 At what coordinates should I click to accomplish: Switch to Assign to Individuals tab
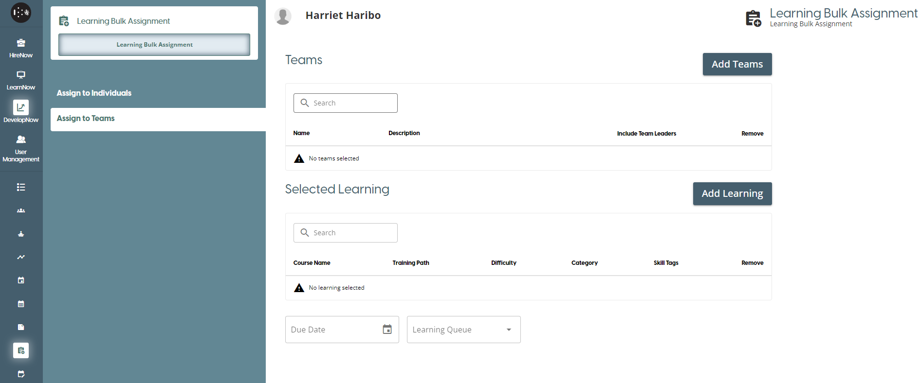(x=94, y=93)
